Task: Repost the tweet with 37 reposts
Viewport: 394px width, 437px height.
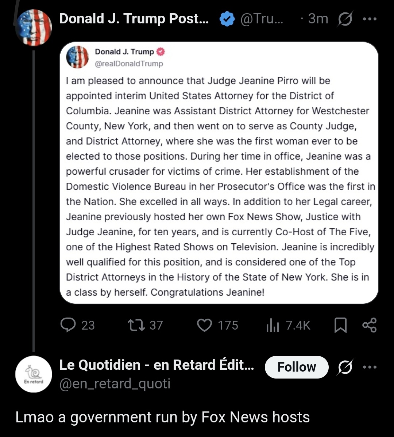Action: pos(136,325)
